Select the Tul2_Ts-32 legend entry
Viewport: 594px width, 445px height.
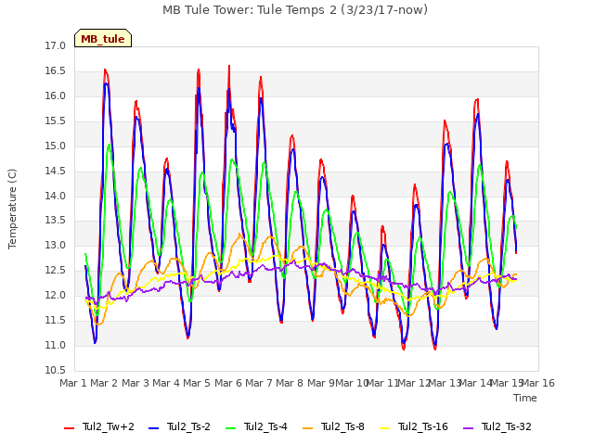[x=497, y=426]
